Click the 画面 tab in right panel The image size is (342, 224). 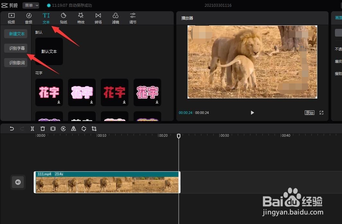338,18
